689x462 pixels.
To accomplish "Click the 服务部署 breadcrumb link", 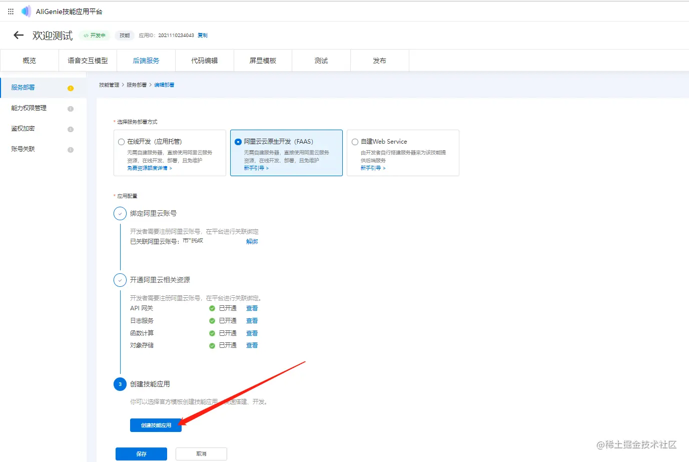I will click(137, 85).
